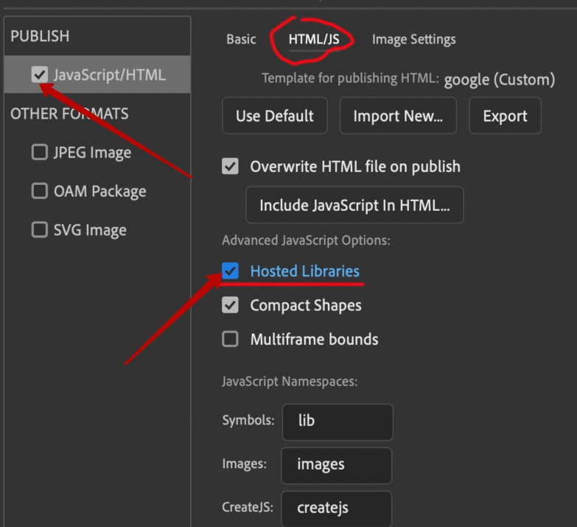This screenshot has width=577, height=527.
Task: Toggle Overwrite HTML file on publish
Action: pos(230,166)
